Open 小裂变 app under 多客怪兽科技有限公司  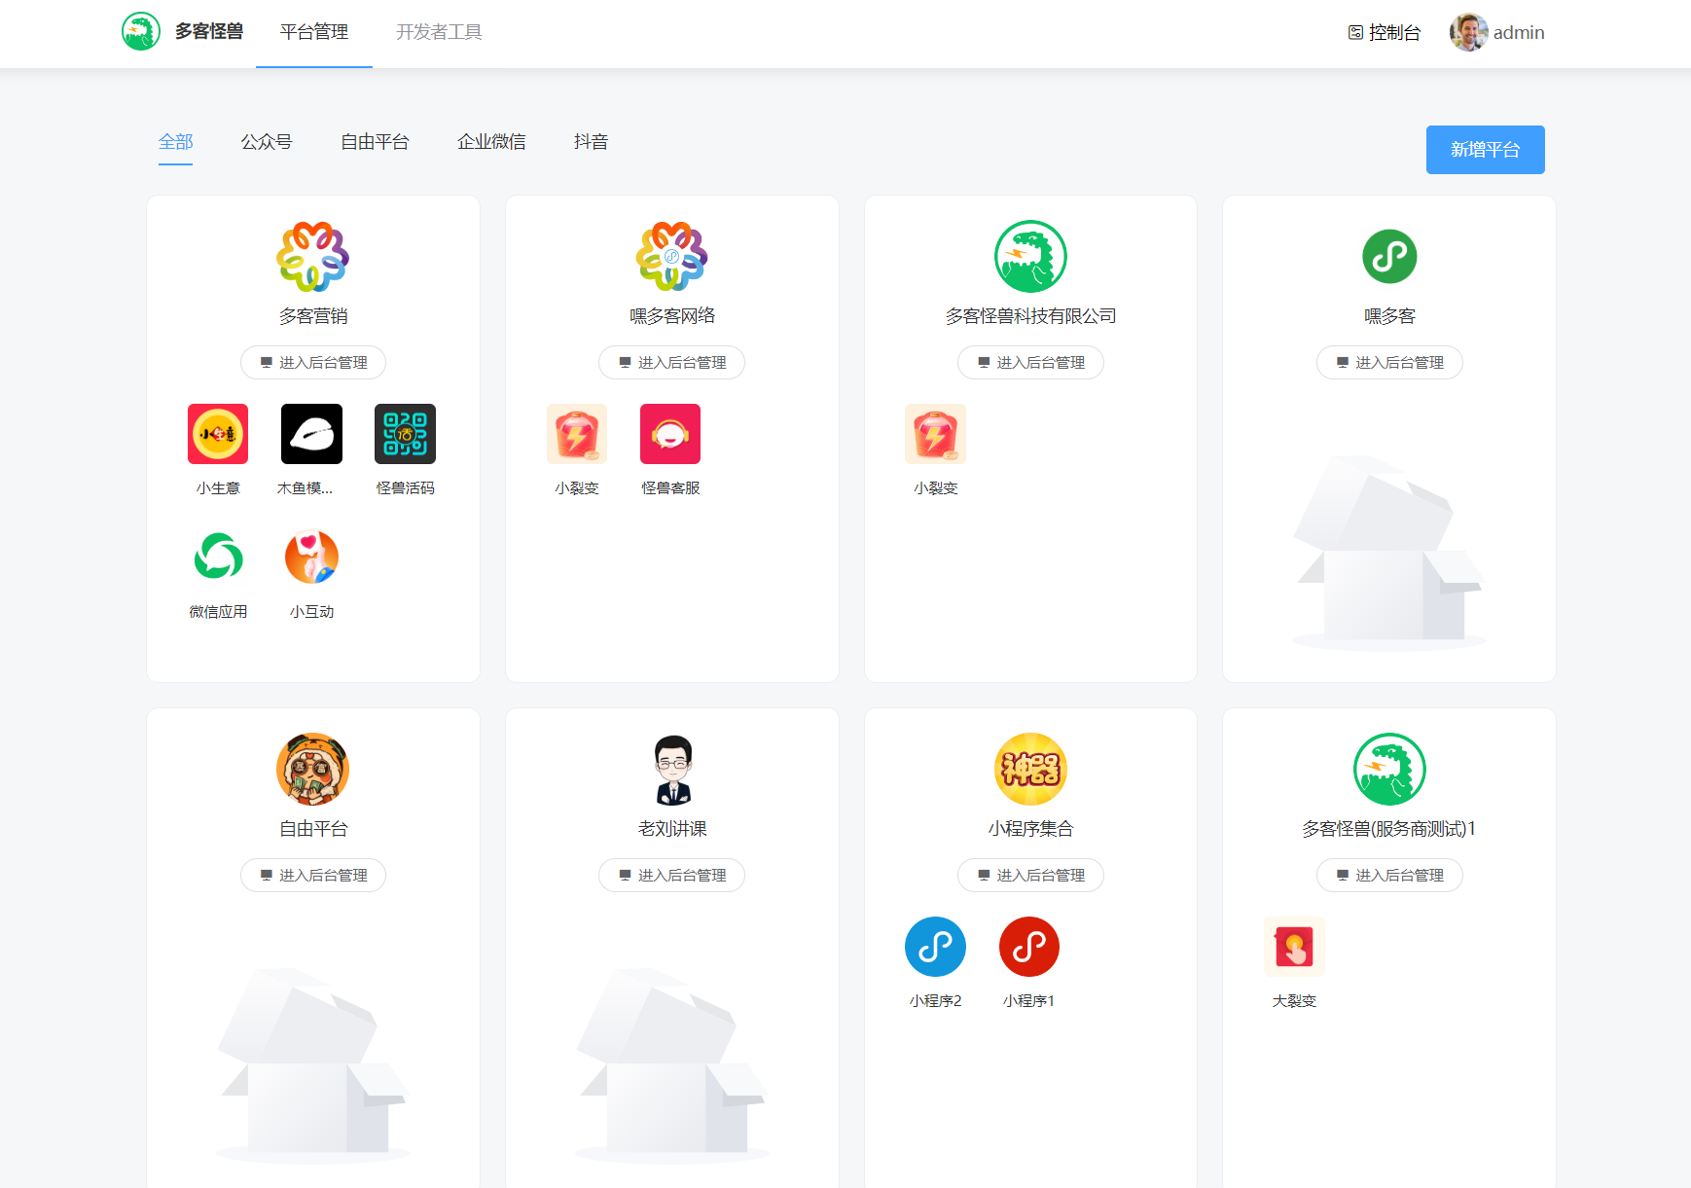click(935, 434)
